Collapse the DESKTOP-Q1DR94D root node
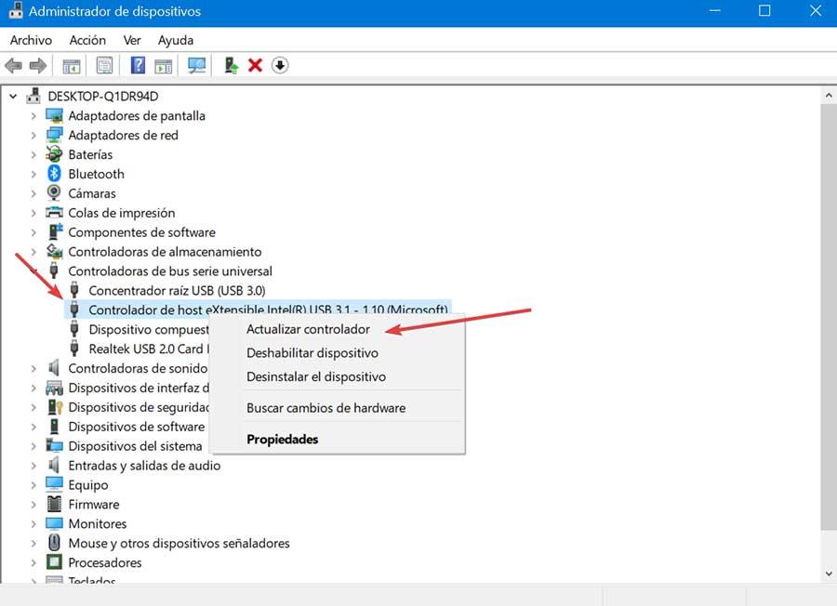The height and width of the screenshot is (606, 837). (x=13, y=97)
